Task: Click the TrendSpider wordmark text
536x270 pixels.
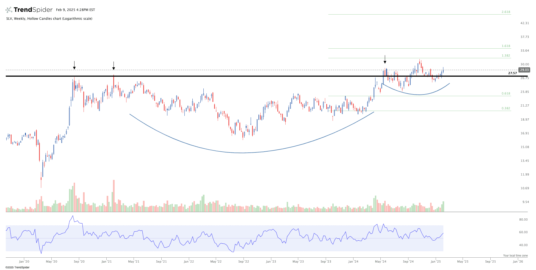Action: click(x=33, y=10)
